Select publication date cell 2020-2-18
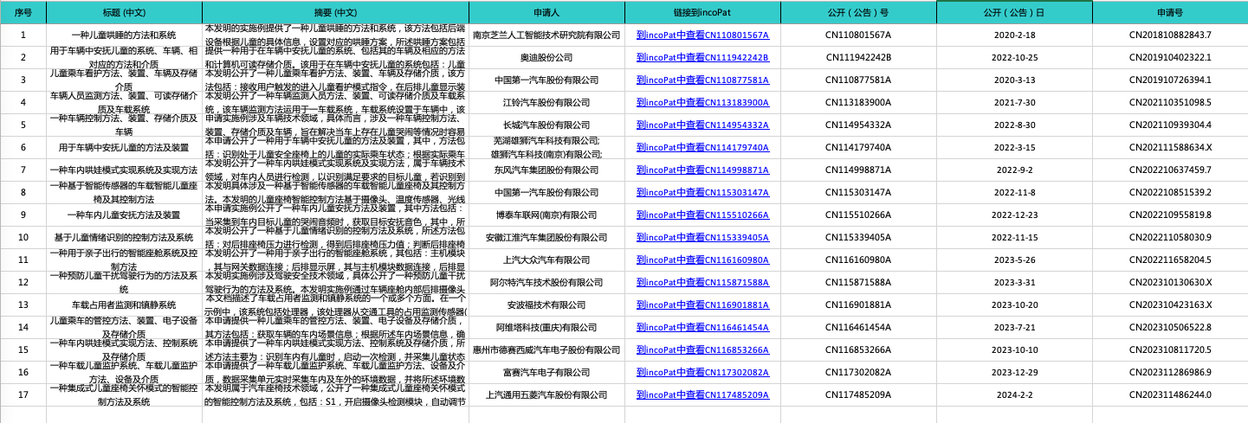 point(1014,35)
